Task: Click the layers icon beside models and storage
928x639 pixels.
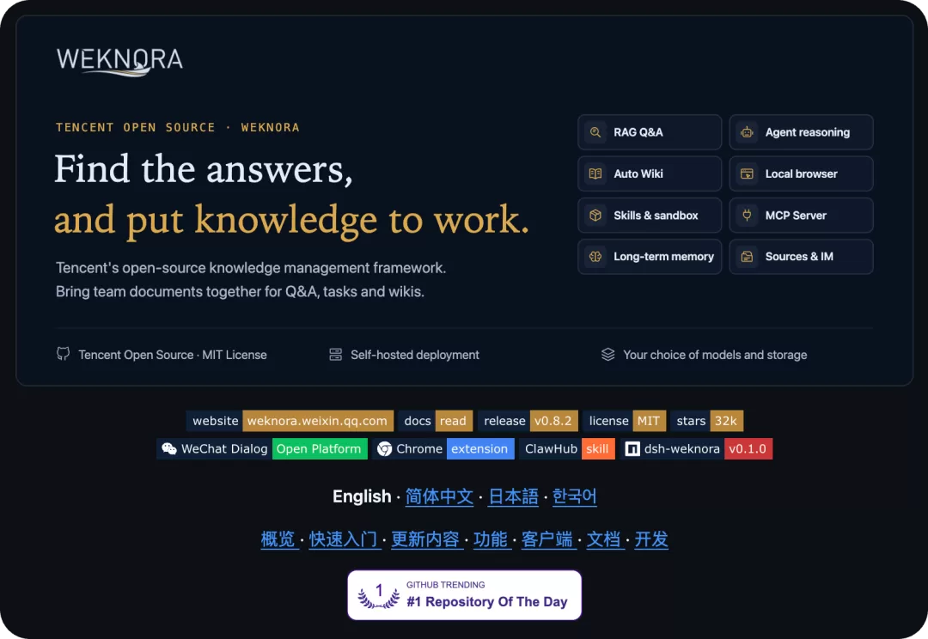Action: [x=607, y=355]
